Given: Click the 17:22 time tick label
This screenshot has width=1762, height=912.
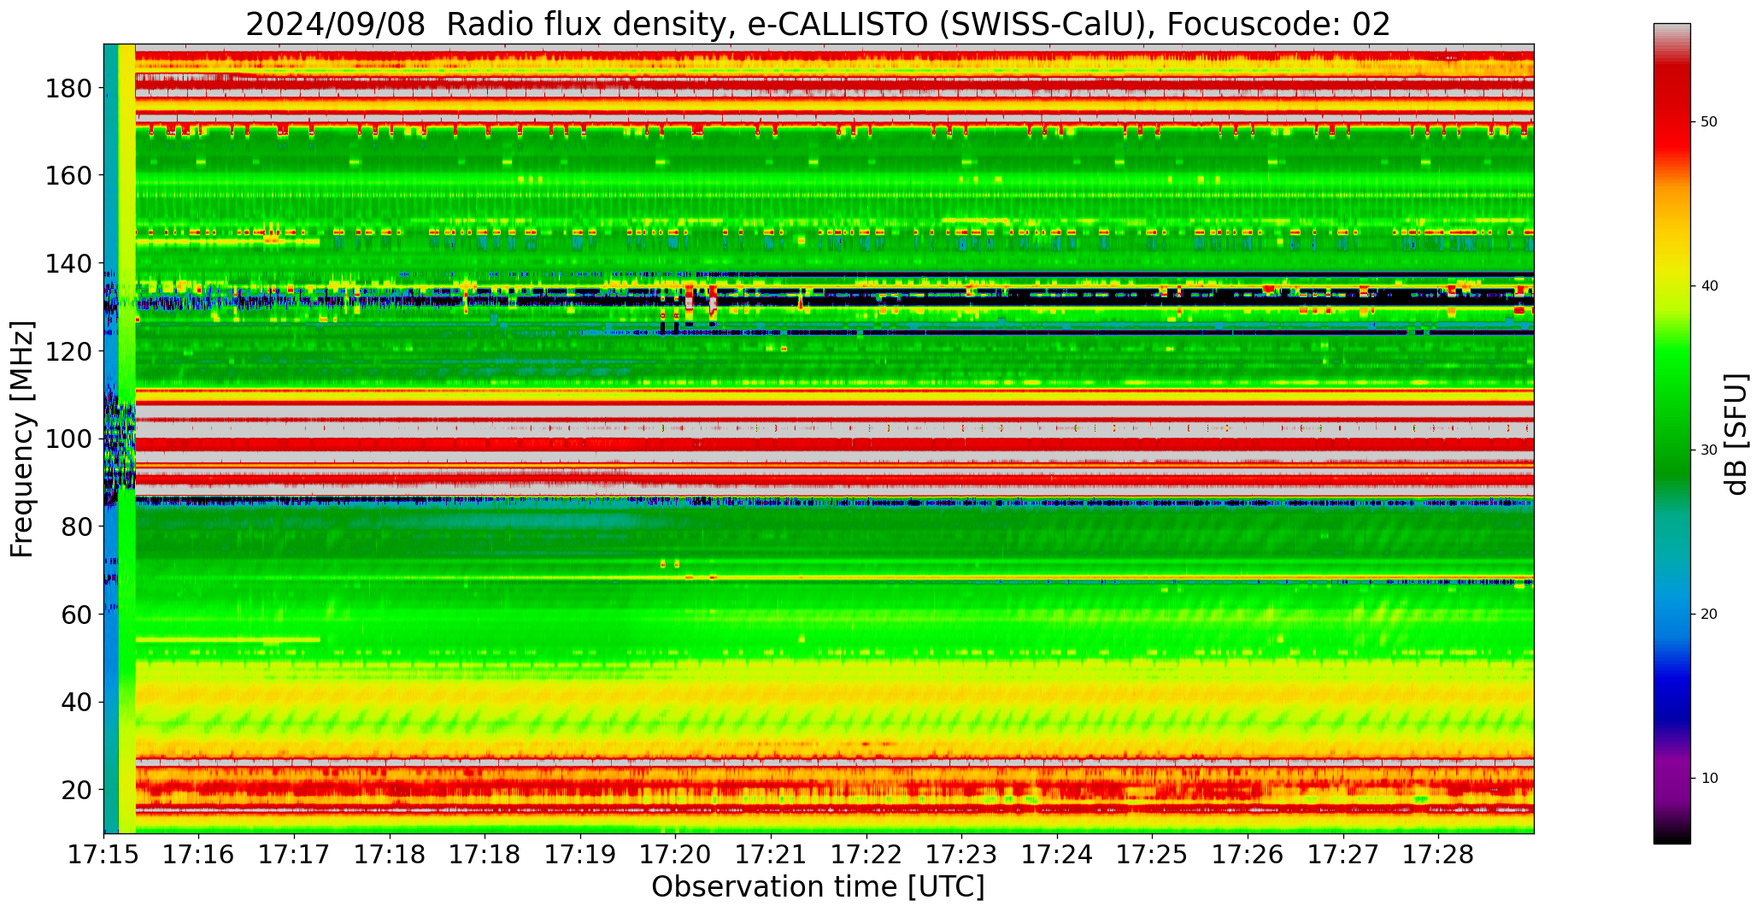Looking at the screenshot, I should [x=866, y=854].
